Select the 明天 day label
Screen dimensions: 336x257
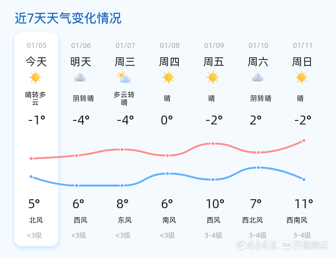[x=81, y=62]
